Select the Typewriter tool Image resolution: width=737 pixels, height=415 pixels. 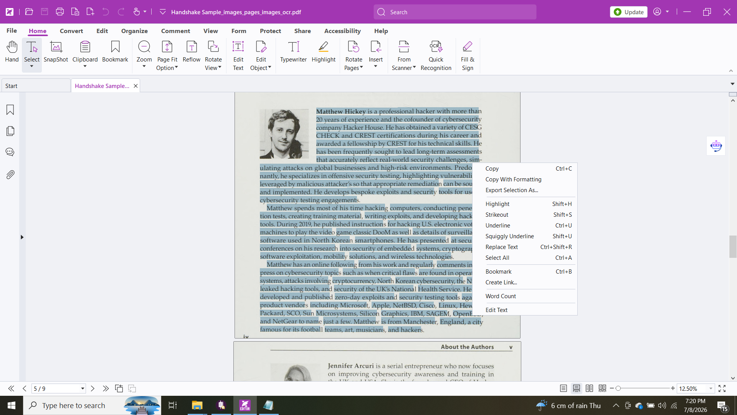coord(293,52)
